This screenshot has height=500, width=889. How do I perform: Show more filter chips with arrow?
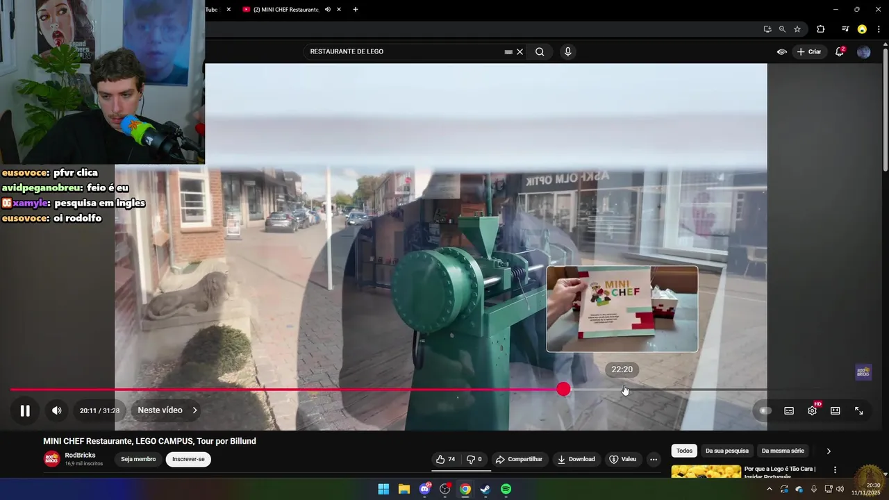(829, 451)
